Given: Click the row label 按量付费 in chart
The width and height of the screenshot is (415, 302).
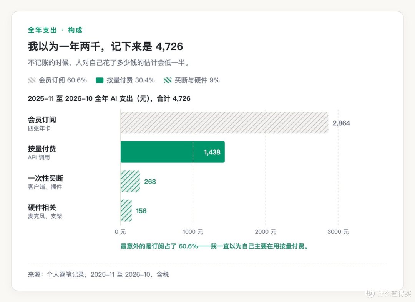Looking at the screenshot, I should coord(42,149).
